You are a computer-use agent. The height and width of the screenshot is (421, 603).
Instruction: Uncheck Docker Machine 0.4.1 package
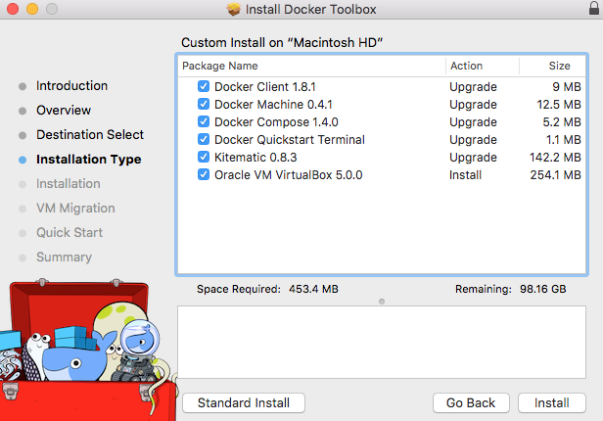pyautogui.click(x=204, y=104)
